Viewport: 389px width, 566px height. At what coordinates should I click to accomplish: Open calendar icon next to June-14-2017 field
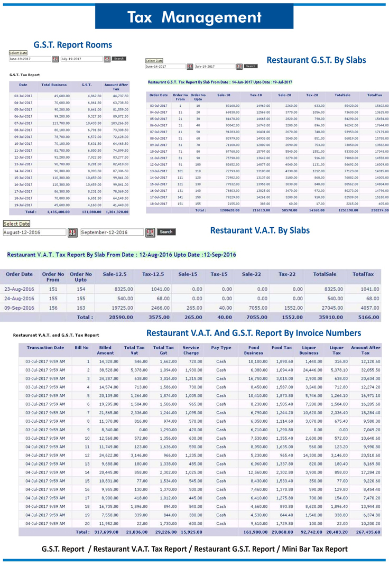click(189, 67)
